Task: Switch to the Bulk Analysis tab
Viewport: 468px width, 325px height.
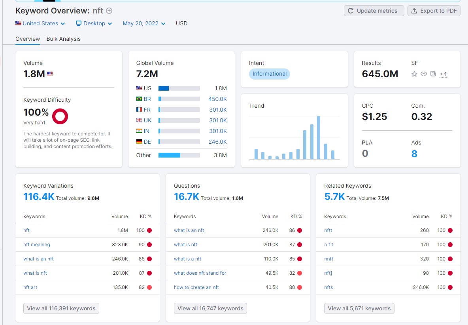Action: tap(64, 39)
